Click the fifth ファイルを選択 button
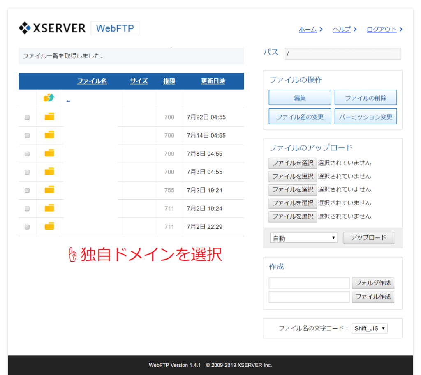 (x=293, y=216)
